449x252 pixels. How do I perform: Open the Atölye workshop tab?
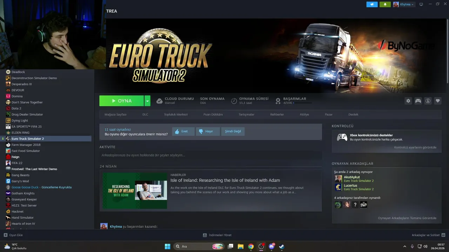[x=304, y=114]
